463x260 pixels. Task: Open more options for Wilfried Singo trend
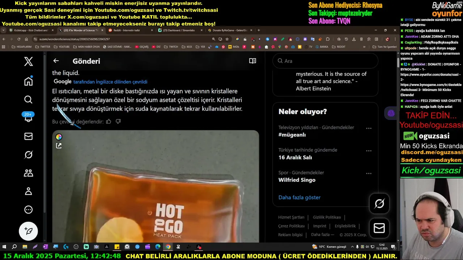click(369, 173)
